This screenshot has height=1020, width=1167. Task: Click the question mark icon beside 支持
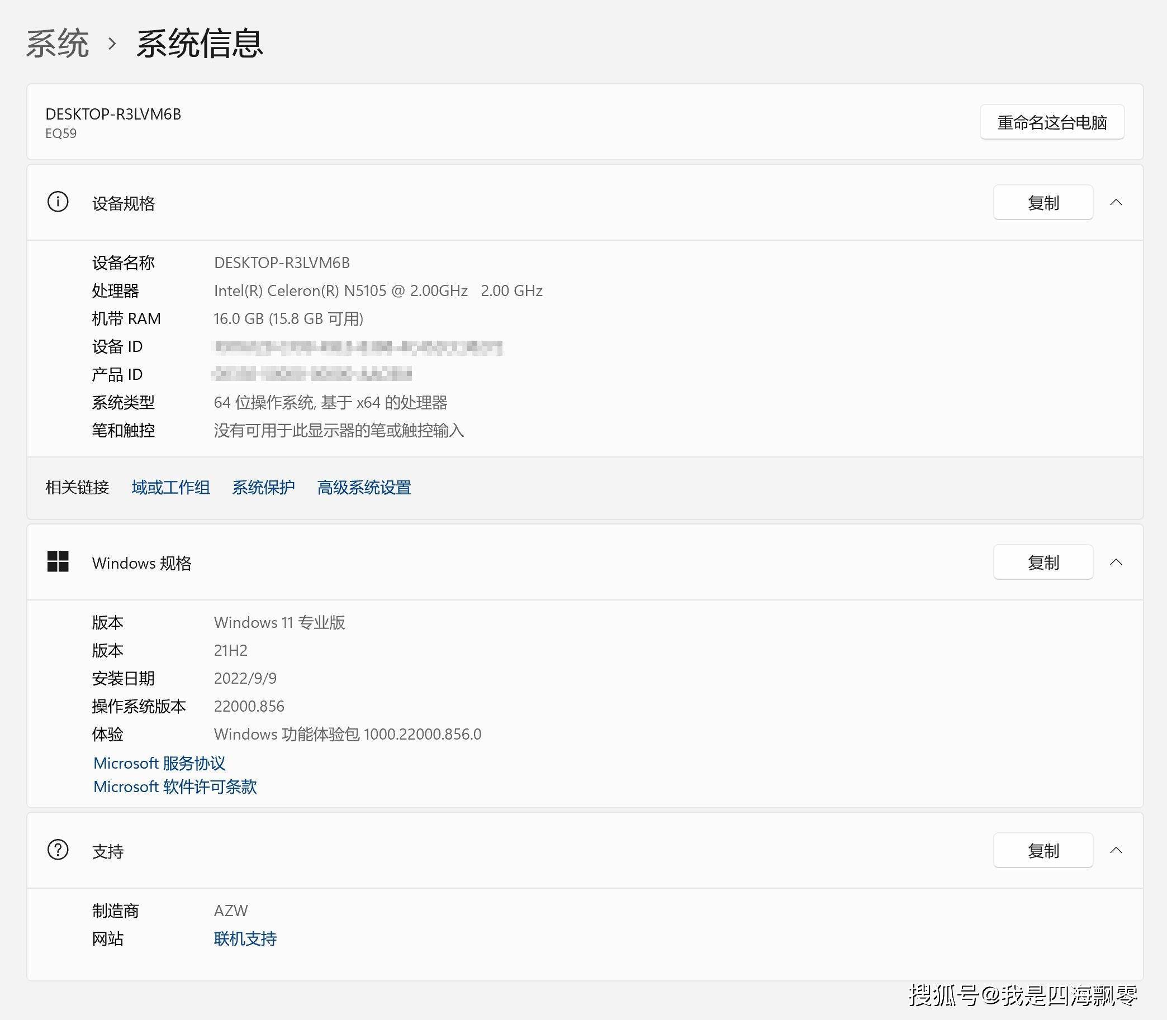(58, 850)
